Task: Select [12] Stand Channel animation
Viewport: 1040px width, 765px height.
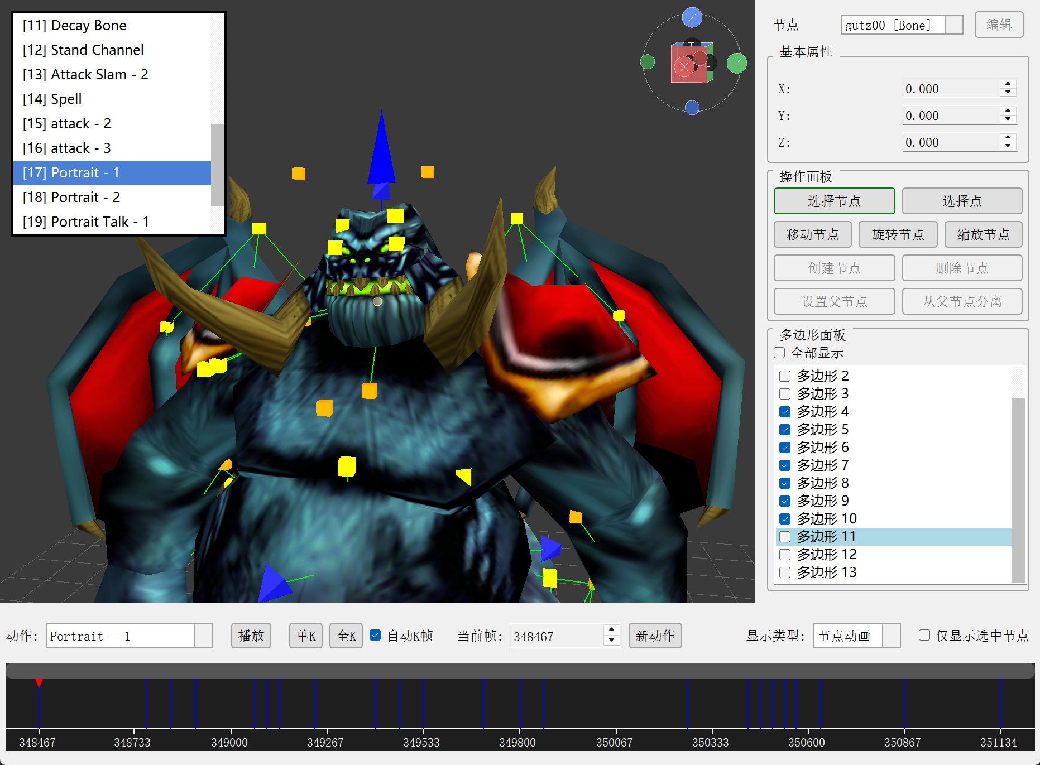Action: (x=112, y=50)
